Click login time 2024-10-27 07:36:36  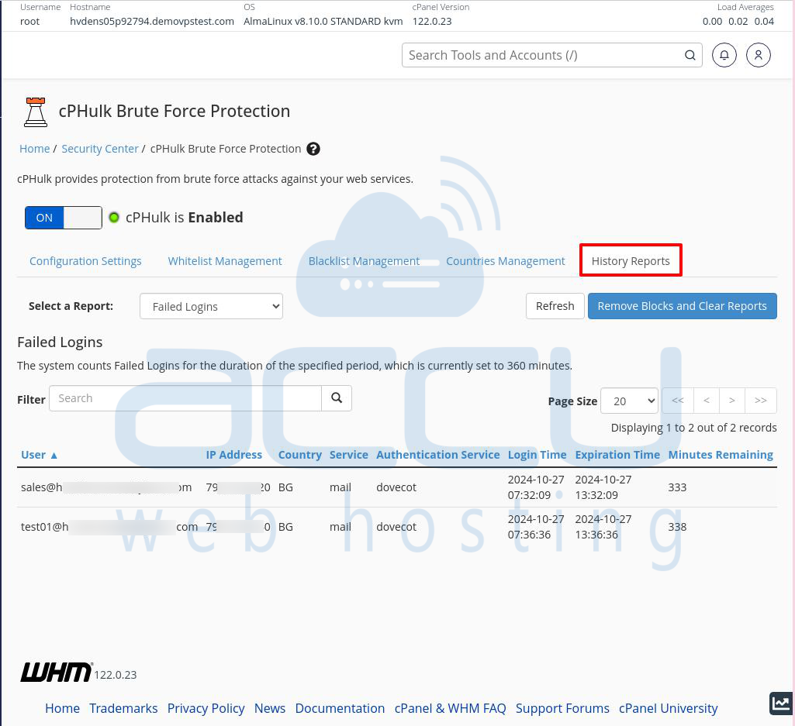tap(536, 527)
